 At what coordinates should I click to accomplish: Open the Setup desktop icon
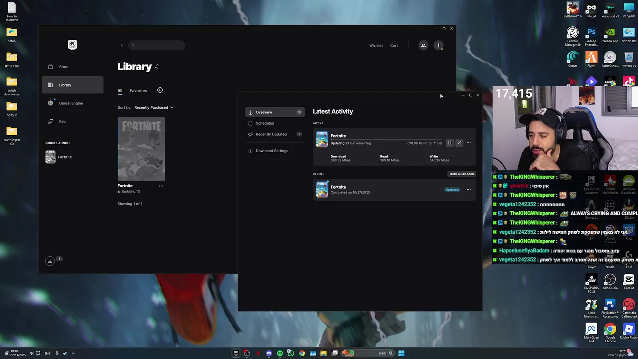coord(12,35)
